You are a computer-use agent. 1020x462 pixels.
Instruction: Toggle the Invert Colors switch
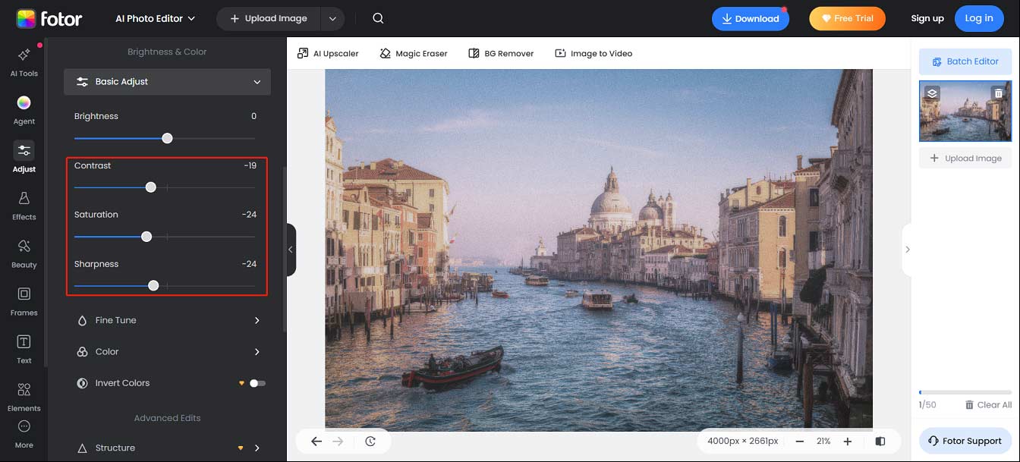(x=258, y=383)
